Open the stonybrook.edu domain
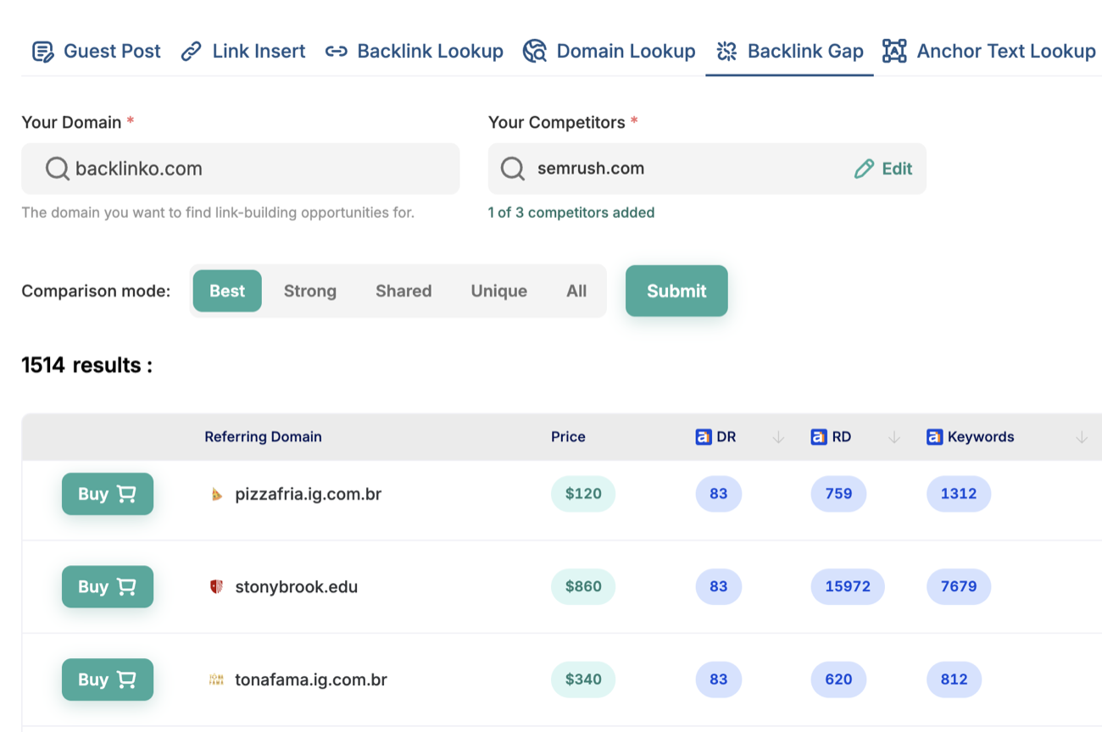Screen dimensions: 1102x732 pyautogui.click(x=297, y=586)
